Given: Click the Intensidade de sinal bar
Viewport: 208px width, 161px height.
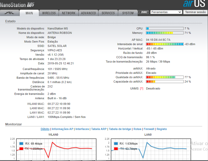Looking at the screenshot, I should (165, 44).
